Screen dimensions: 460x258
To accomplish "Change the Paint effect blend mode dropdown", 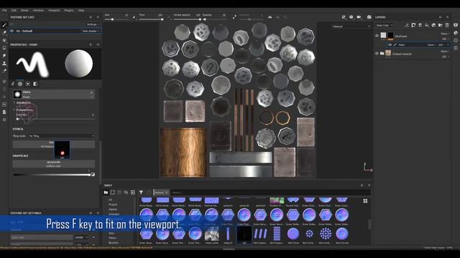I will [x=431, y=45].
